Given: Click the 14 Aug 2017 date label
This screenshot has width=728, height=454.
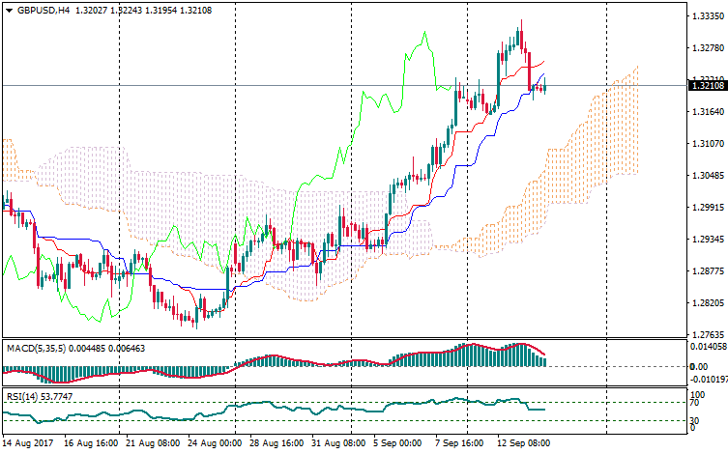Looking at the screenshot, I should 29,442.
